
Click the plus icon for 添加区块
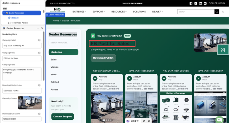9,18
